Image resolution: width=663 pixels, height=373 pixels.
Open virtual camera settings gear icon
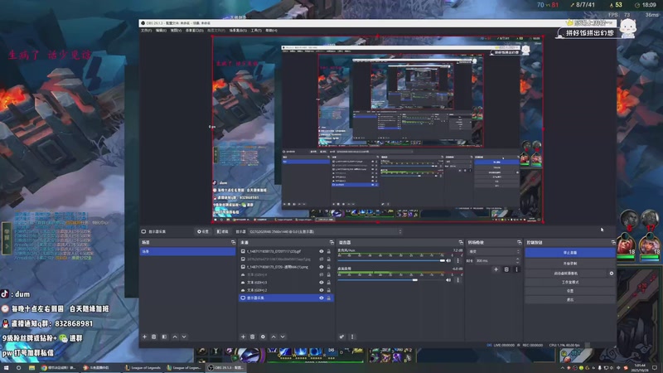coord(612,273)
